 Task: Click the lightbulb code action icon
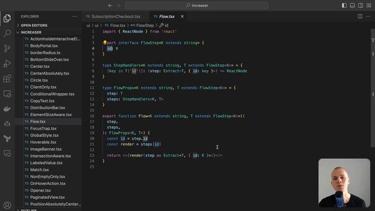[x=105, y=43]
